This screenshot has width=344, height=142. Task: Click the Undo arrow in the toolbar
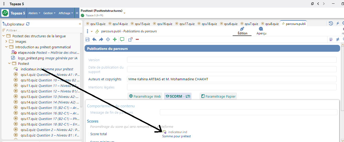coord(94,39)
